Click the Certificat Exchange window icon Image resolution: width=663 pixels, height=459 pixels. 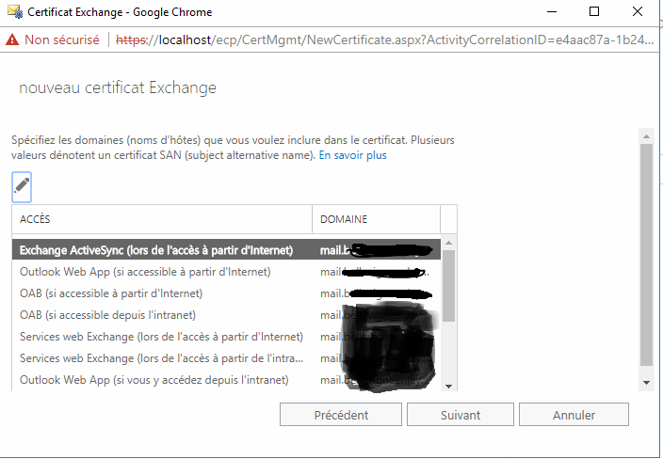tap(15, 11)
